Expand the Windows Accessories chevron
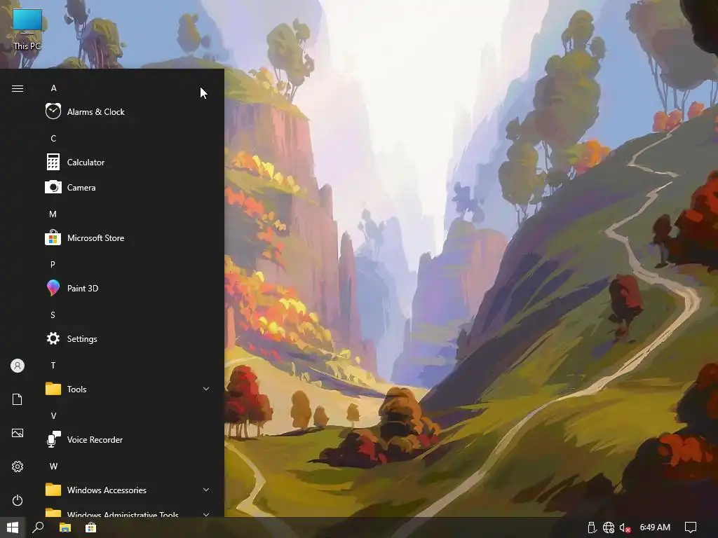 (206, 490)
